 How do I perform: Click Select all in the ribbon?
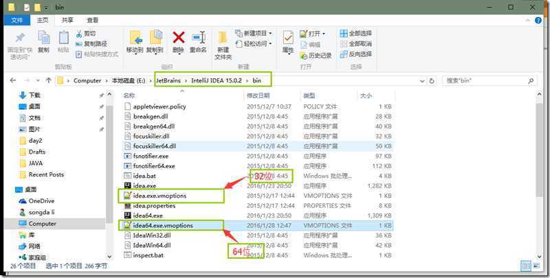coord(355,33)
